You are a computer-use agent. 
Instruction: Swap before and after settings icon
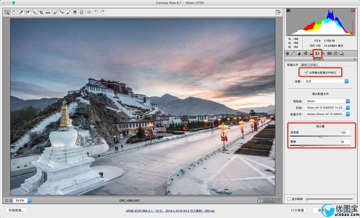pyautogui.click(x=267, y=200)
